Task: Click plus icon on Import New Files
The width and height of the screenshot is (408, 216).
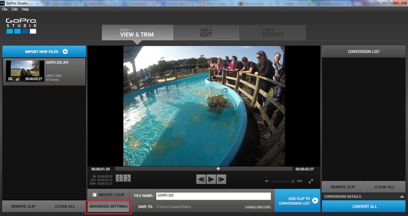Action: click(65, 52)
